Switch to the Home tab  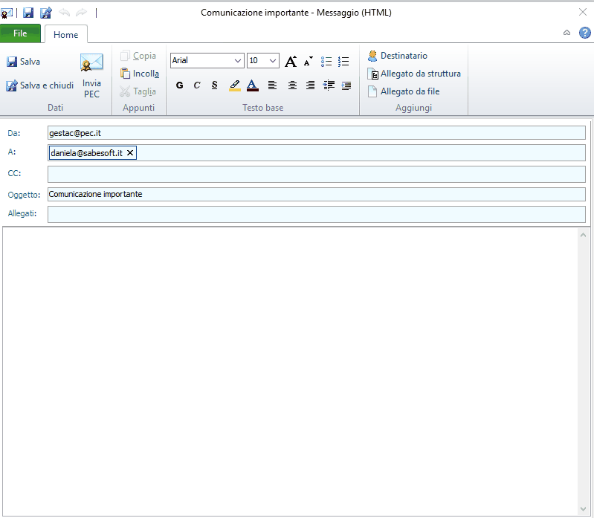click(x=66, y=34)
